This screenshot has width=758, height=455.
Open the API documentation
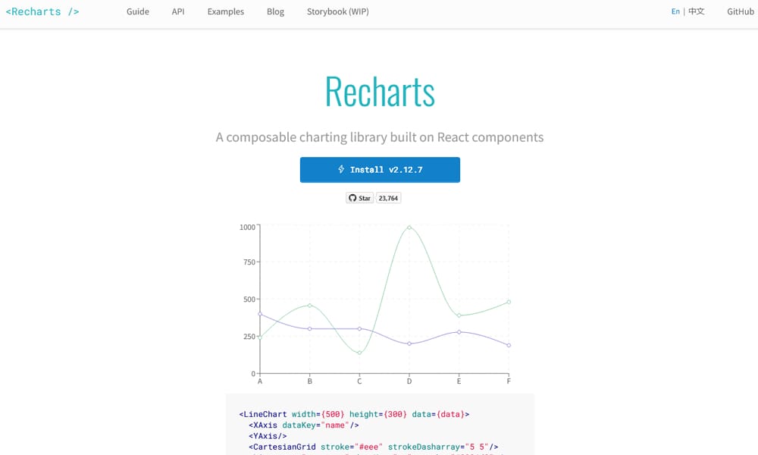(178, 12)
